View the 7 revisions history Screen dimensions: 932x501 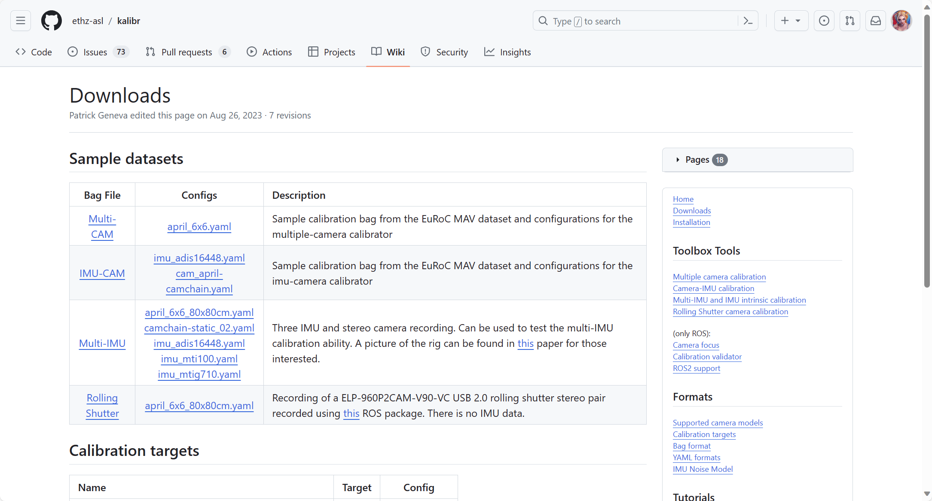click(290, 115)
